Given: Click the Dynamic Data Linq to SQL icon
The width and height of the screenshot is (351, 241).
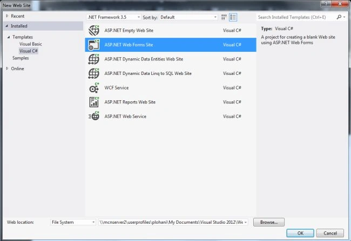Looking at the screenshot, I should 94,73.
